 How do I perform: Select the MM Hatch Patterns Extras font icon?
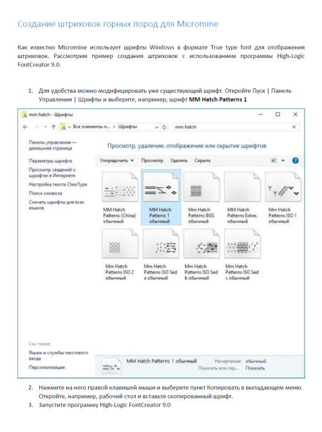tap(242, 187)
